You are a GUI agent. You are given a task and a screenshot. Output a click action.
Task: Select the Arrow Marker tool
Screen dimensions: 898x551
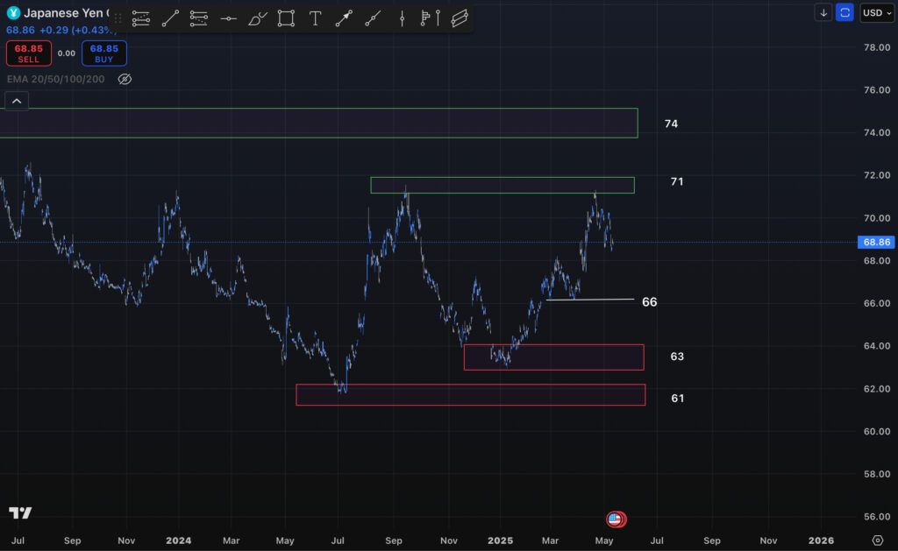pos(344,18)
